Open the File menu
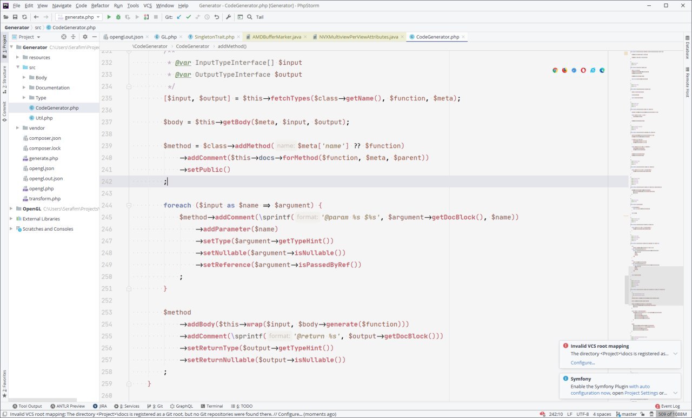 (16, 5)
